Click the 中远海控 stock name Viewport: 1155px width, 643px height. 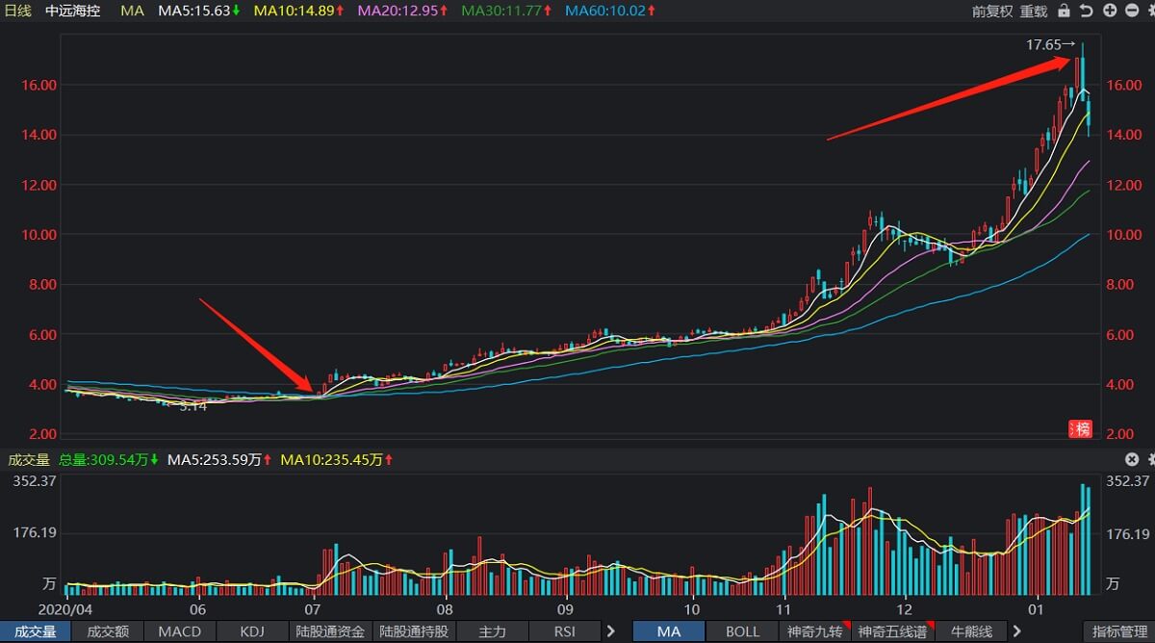[73, 12]
